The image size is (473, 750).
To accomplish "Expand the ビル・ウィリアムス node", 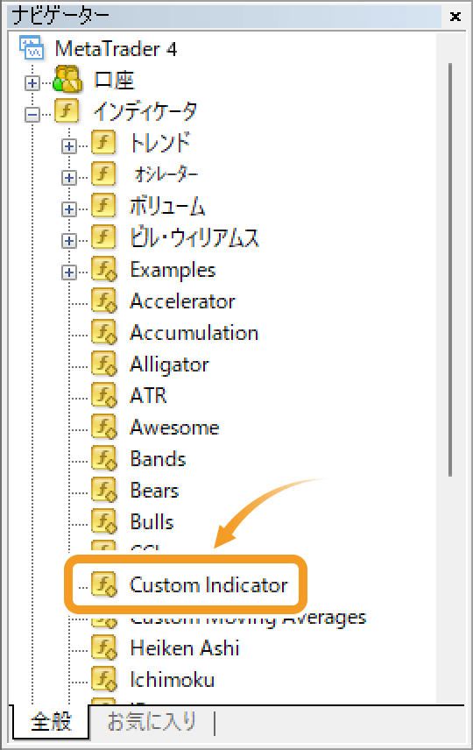I will tap(69, 241).
